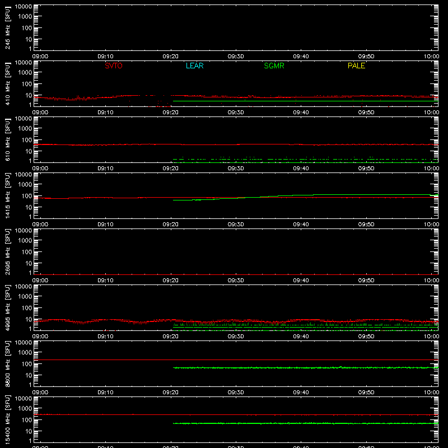Click the 09:50 time label under 1415 MHz panel
Viewport: 448px width, 448px height.
tap(366, 225)
